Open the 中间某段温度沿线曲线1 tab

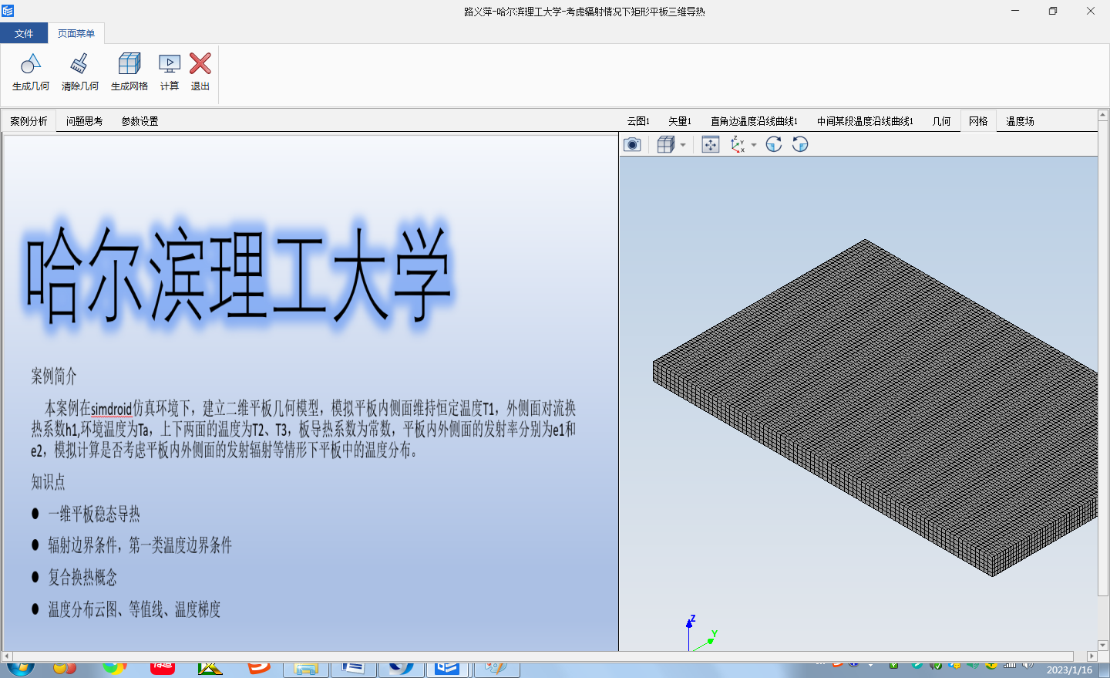(x=865, y=121)
